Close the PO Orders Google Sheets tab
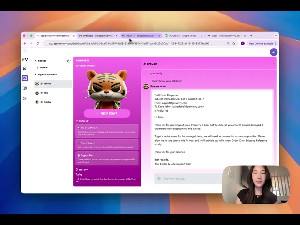 (x=202, y=36)
